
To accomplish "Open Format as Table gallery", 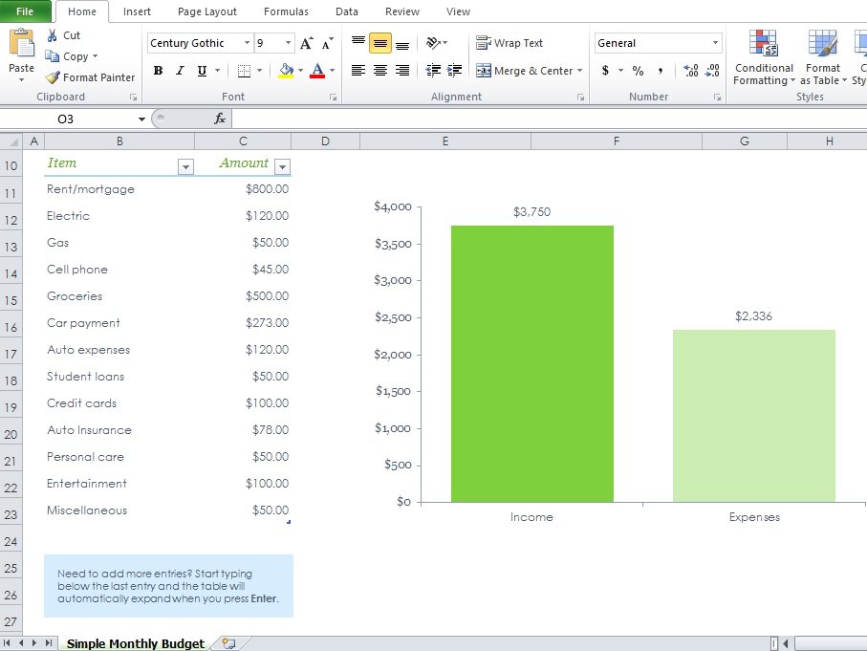I will [x=823, y=57].
